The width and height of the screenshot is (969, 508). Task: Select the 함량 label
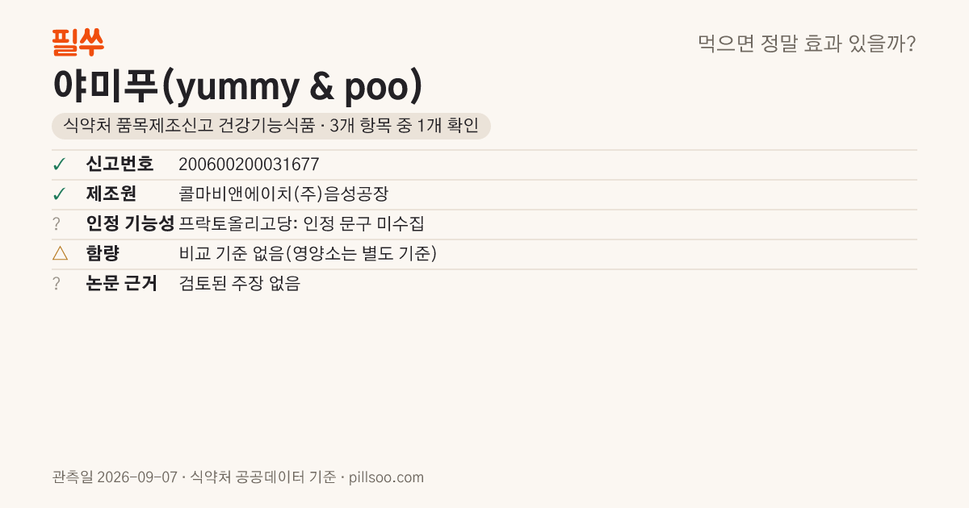103,254
